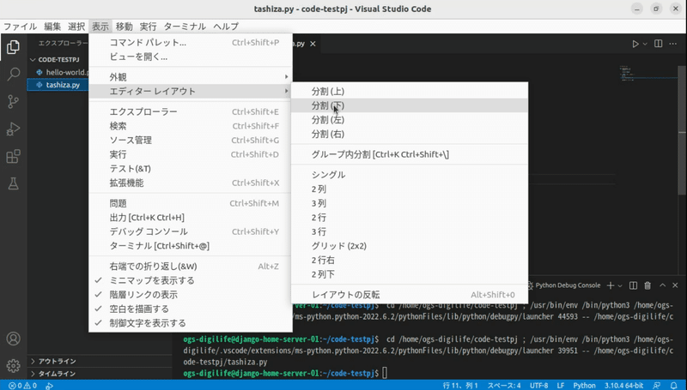Open the editor More Actions ellipsis

point(673,44)
